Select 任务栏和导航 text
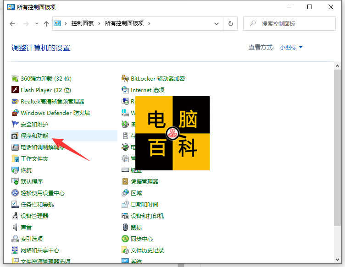 tap(37, 204)
